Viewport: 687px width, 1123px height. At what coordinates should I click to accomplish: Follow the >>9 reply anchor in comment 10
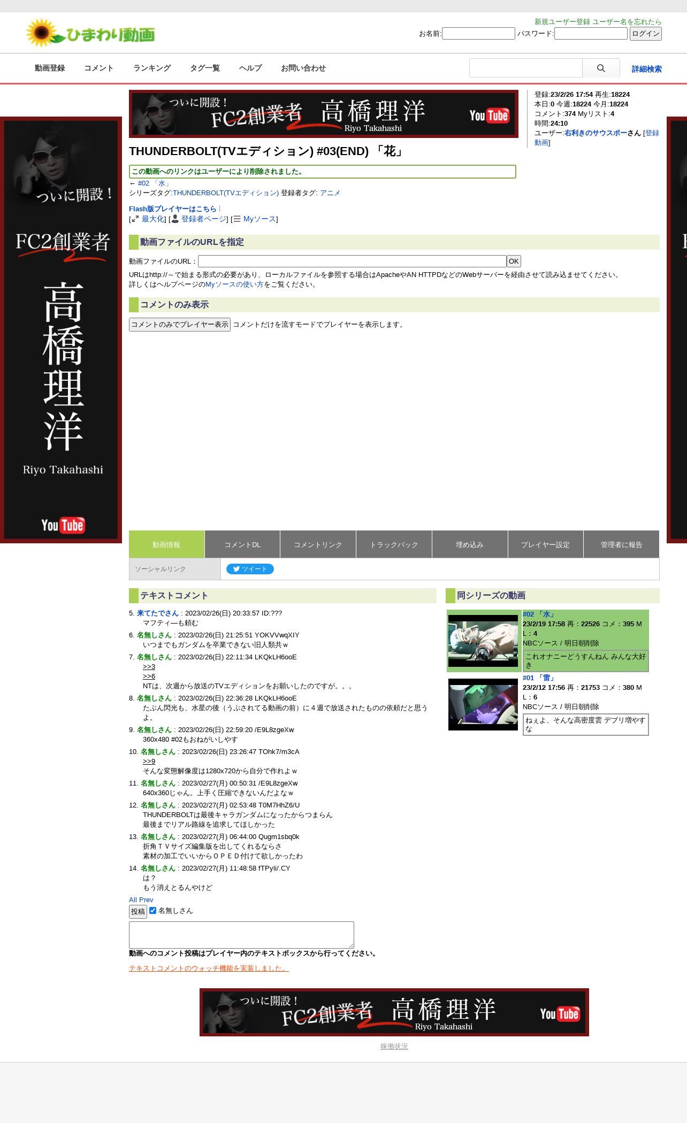coord(149,762)
